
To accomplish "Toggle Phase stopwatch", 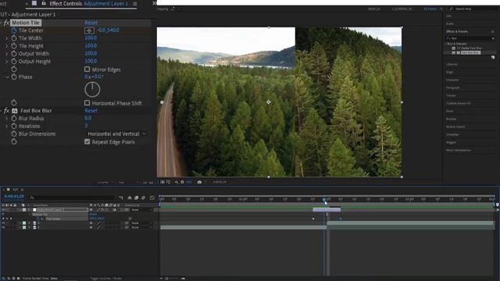I will pos(14,76).
